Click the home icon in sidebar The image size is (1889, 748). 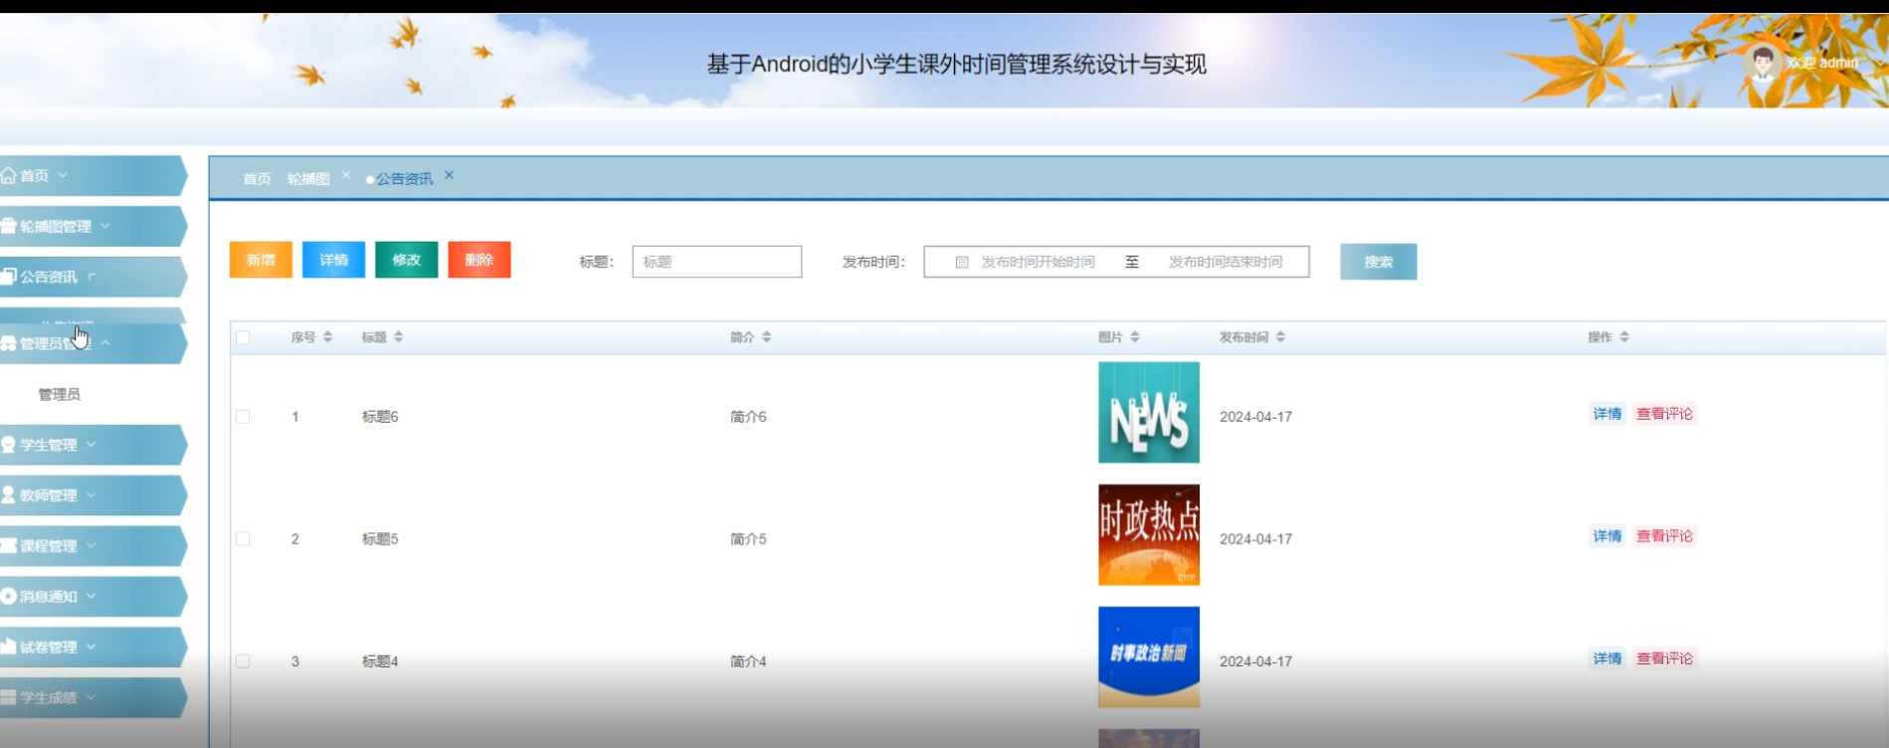coord(9,176)
